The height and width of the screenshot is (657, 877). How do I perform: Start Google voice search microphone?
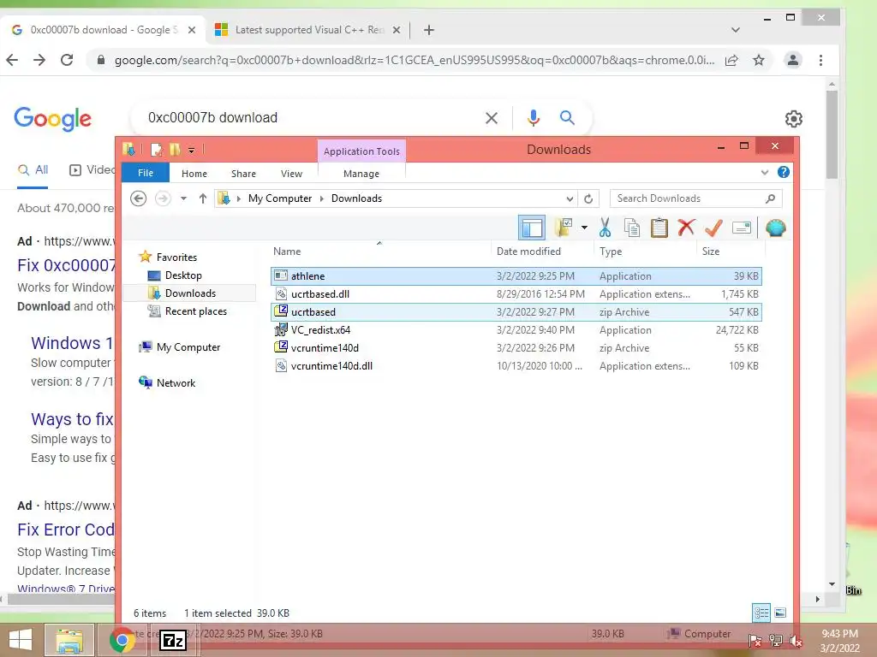pyautogui.click(x=533, y=118)
